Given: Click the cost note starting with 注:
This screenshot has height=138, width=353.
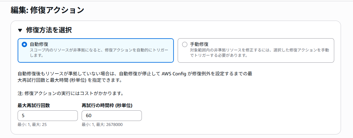Looking at the screenshot, I should 70,94.
